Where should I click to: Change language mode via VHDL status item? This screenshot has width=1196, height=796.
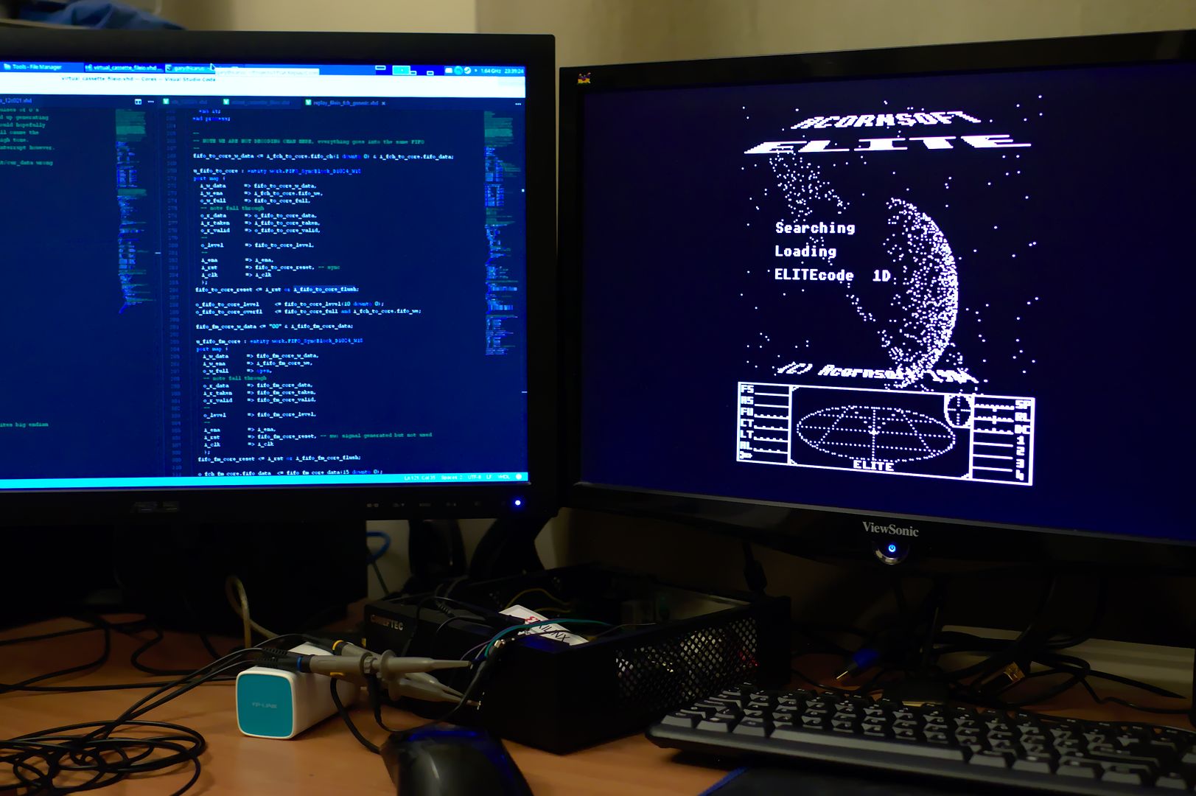point(504,477)
